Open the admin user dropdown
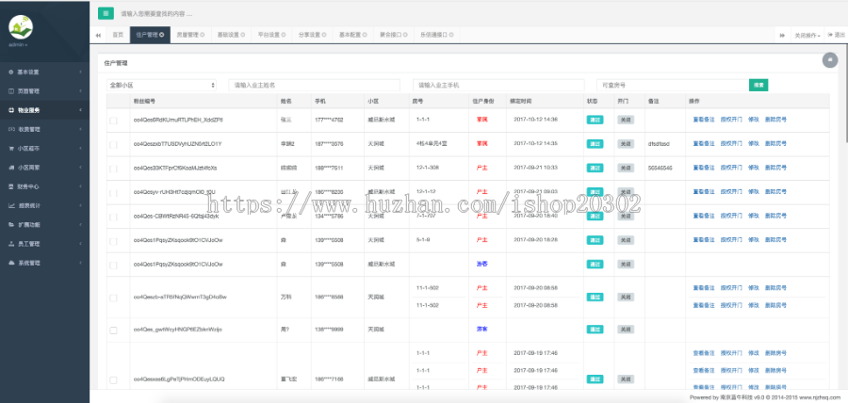The height and width of the screenshot is (403, 848). point(18,45)
